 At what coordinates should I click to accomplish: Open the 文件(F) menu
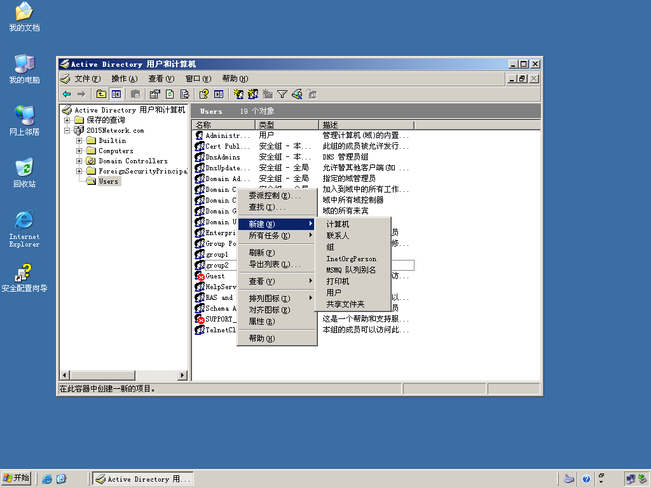(x=87, y=79)
